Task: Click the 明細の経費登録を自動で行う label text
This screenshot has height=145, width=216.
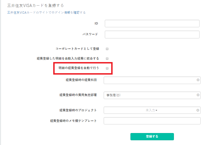Action: click(x=79, y=68)
